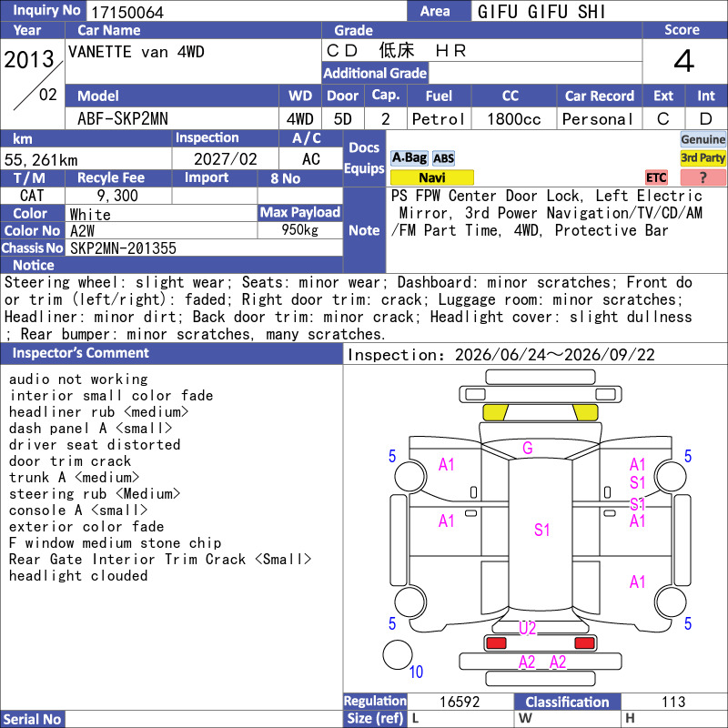Select the yellow Navi badge

[431, 177]
